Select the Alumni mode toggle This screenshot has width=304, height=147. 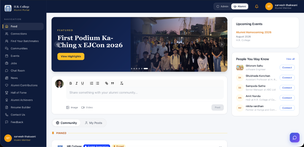(x=240, y=7)
